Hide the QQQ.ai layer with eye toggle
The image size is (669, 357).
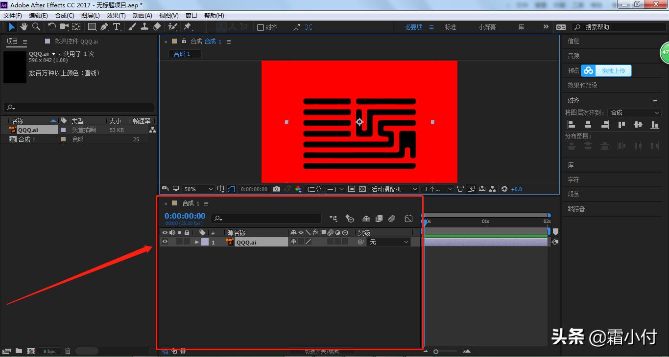click(165, 242)
